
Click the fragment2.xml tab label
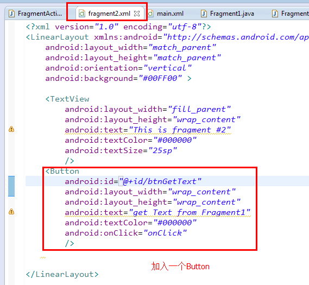[x=109, y=14]
